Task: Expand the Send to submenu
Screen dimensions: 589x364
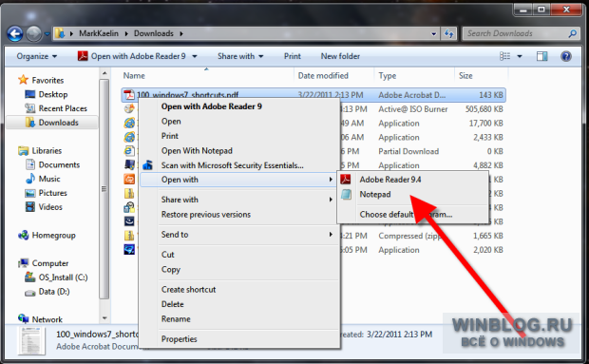Action: coord(331,235)
